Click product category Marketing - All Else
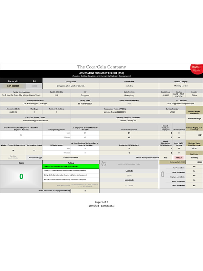Screen dimensions: 203x271 pyautogui.click(x=181, y=86)
